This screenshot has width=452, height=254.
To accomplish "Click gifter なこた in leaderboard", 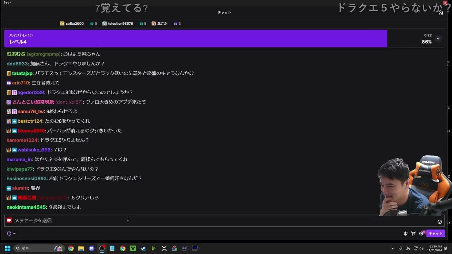I will click(162, 24).
